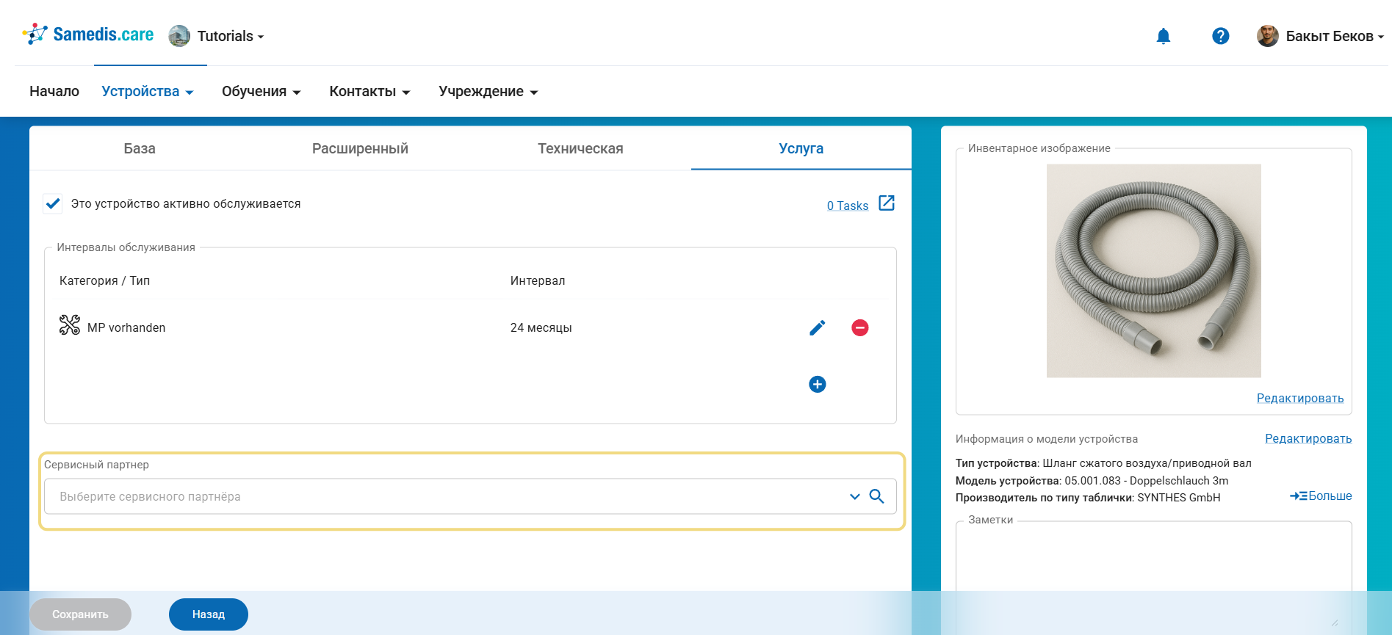Expand the Tutorials dropdown
Screen dimensions: 1392x635
230,36
